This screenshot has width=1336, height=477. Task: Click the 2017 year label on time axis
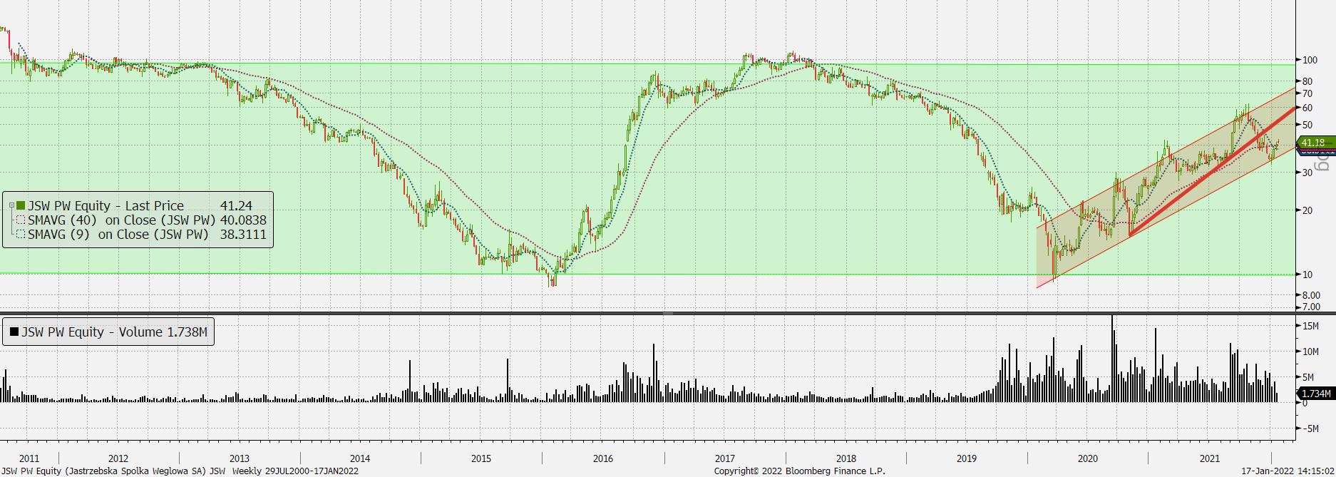pyautogui.click(x=725, y=458)
